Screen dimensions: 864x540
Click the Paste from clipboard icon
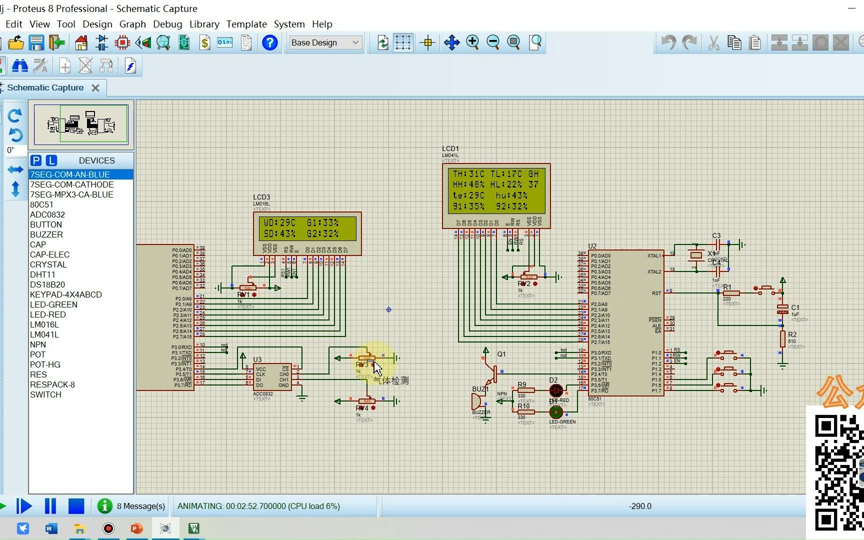pos(755,42)
